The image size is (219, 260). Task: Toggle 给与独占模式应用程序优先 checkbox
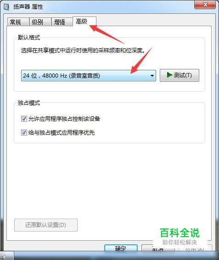24,133
